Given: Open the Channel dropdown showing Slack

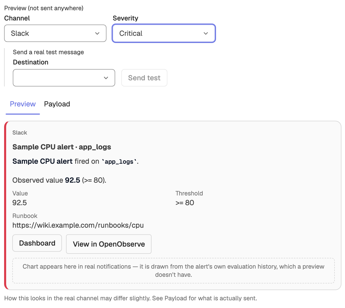Looking at the screenshot, I should tap(55, 33).
